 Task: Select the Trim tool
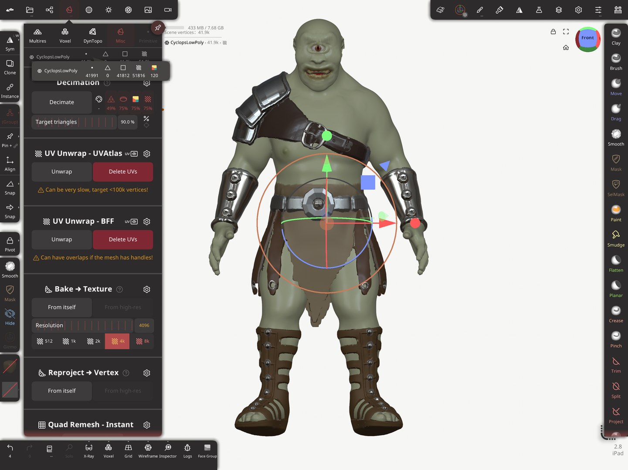[616, 365]
